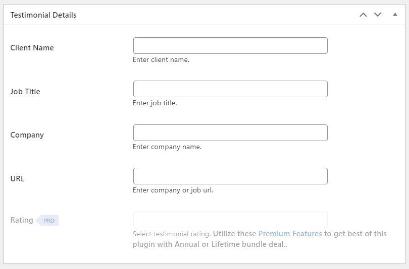Click the 'Enter job title.' hint text
Image resolution: width=409 pixels, height=269 pixels.
coord(155,103)
